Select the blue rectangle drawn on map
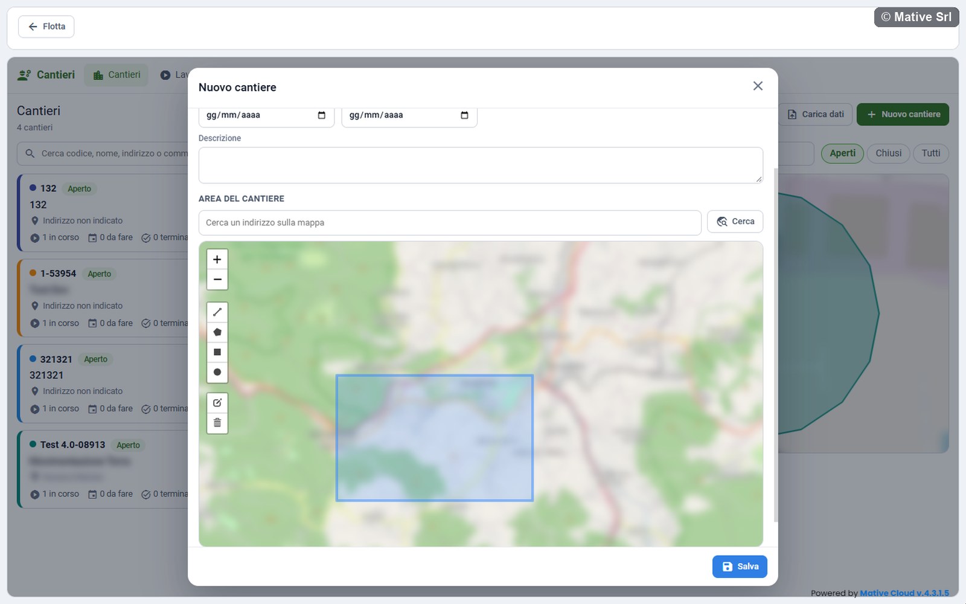Screen dimensions: 966x604 tap(435, 438)
